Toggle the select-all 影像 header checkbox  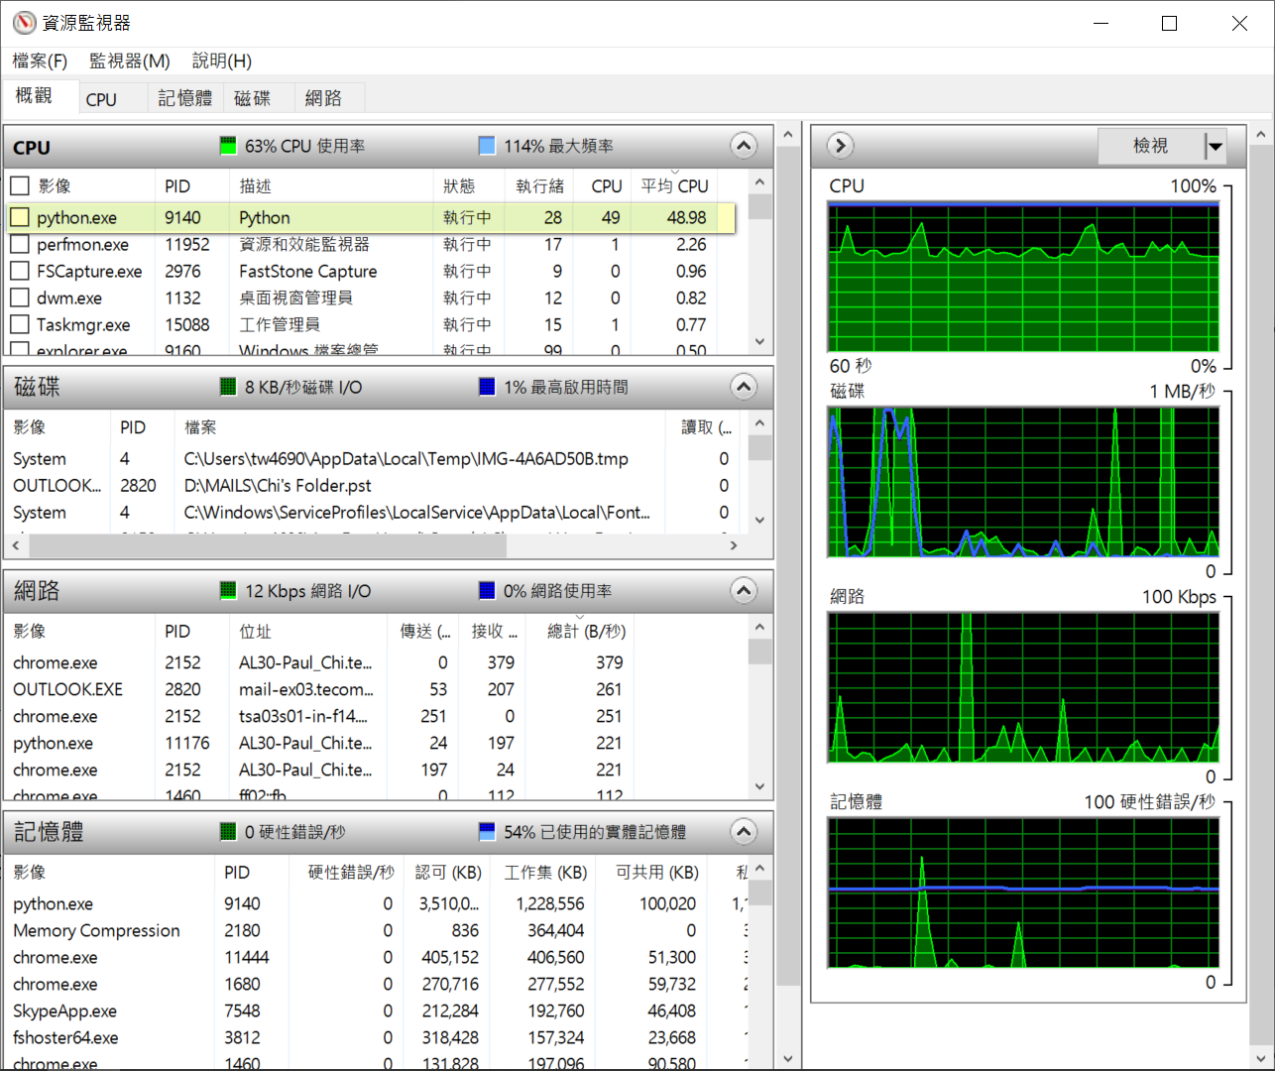click(x=20, y=185)
